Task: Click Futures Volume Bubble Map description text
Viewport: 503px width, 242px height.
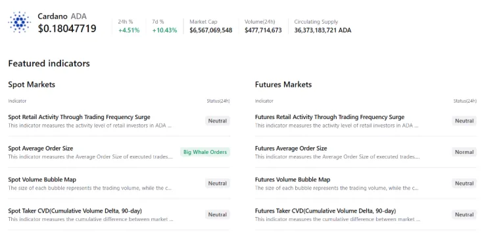Action: [337, 188]
